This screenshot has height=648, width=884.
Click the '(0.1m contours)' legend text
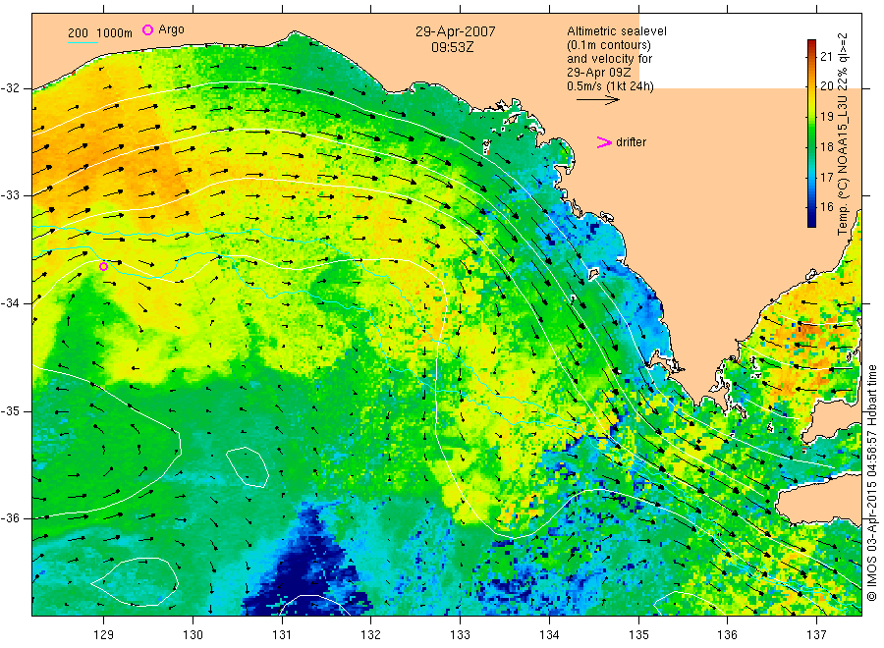[x=608, y=45]
